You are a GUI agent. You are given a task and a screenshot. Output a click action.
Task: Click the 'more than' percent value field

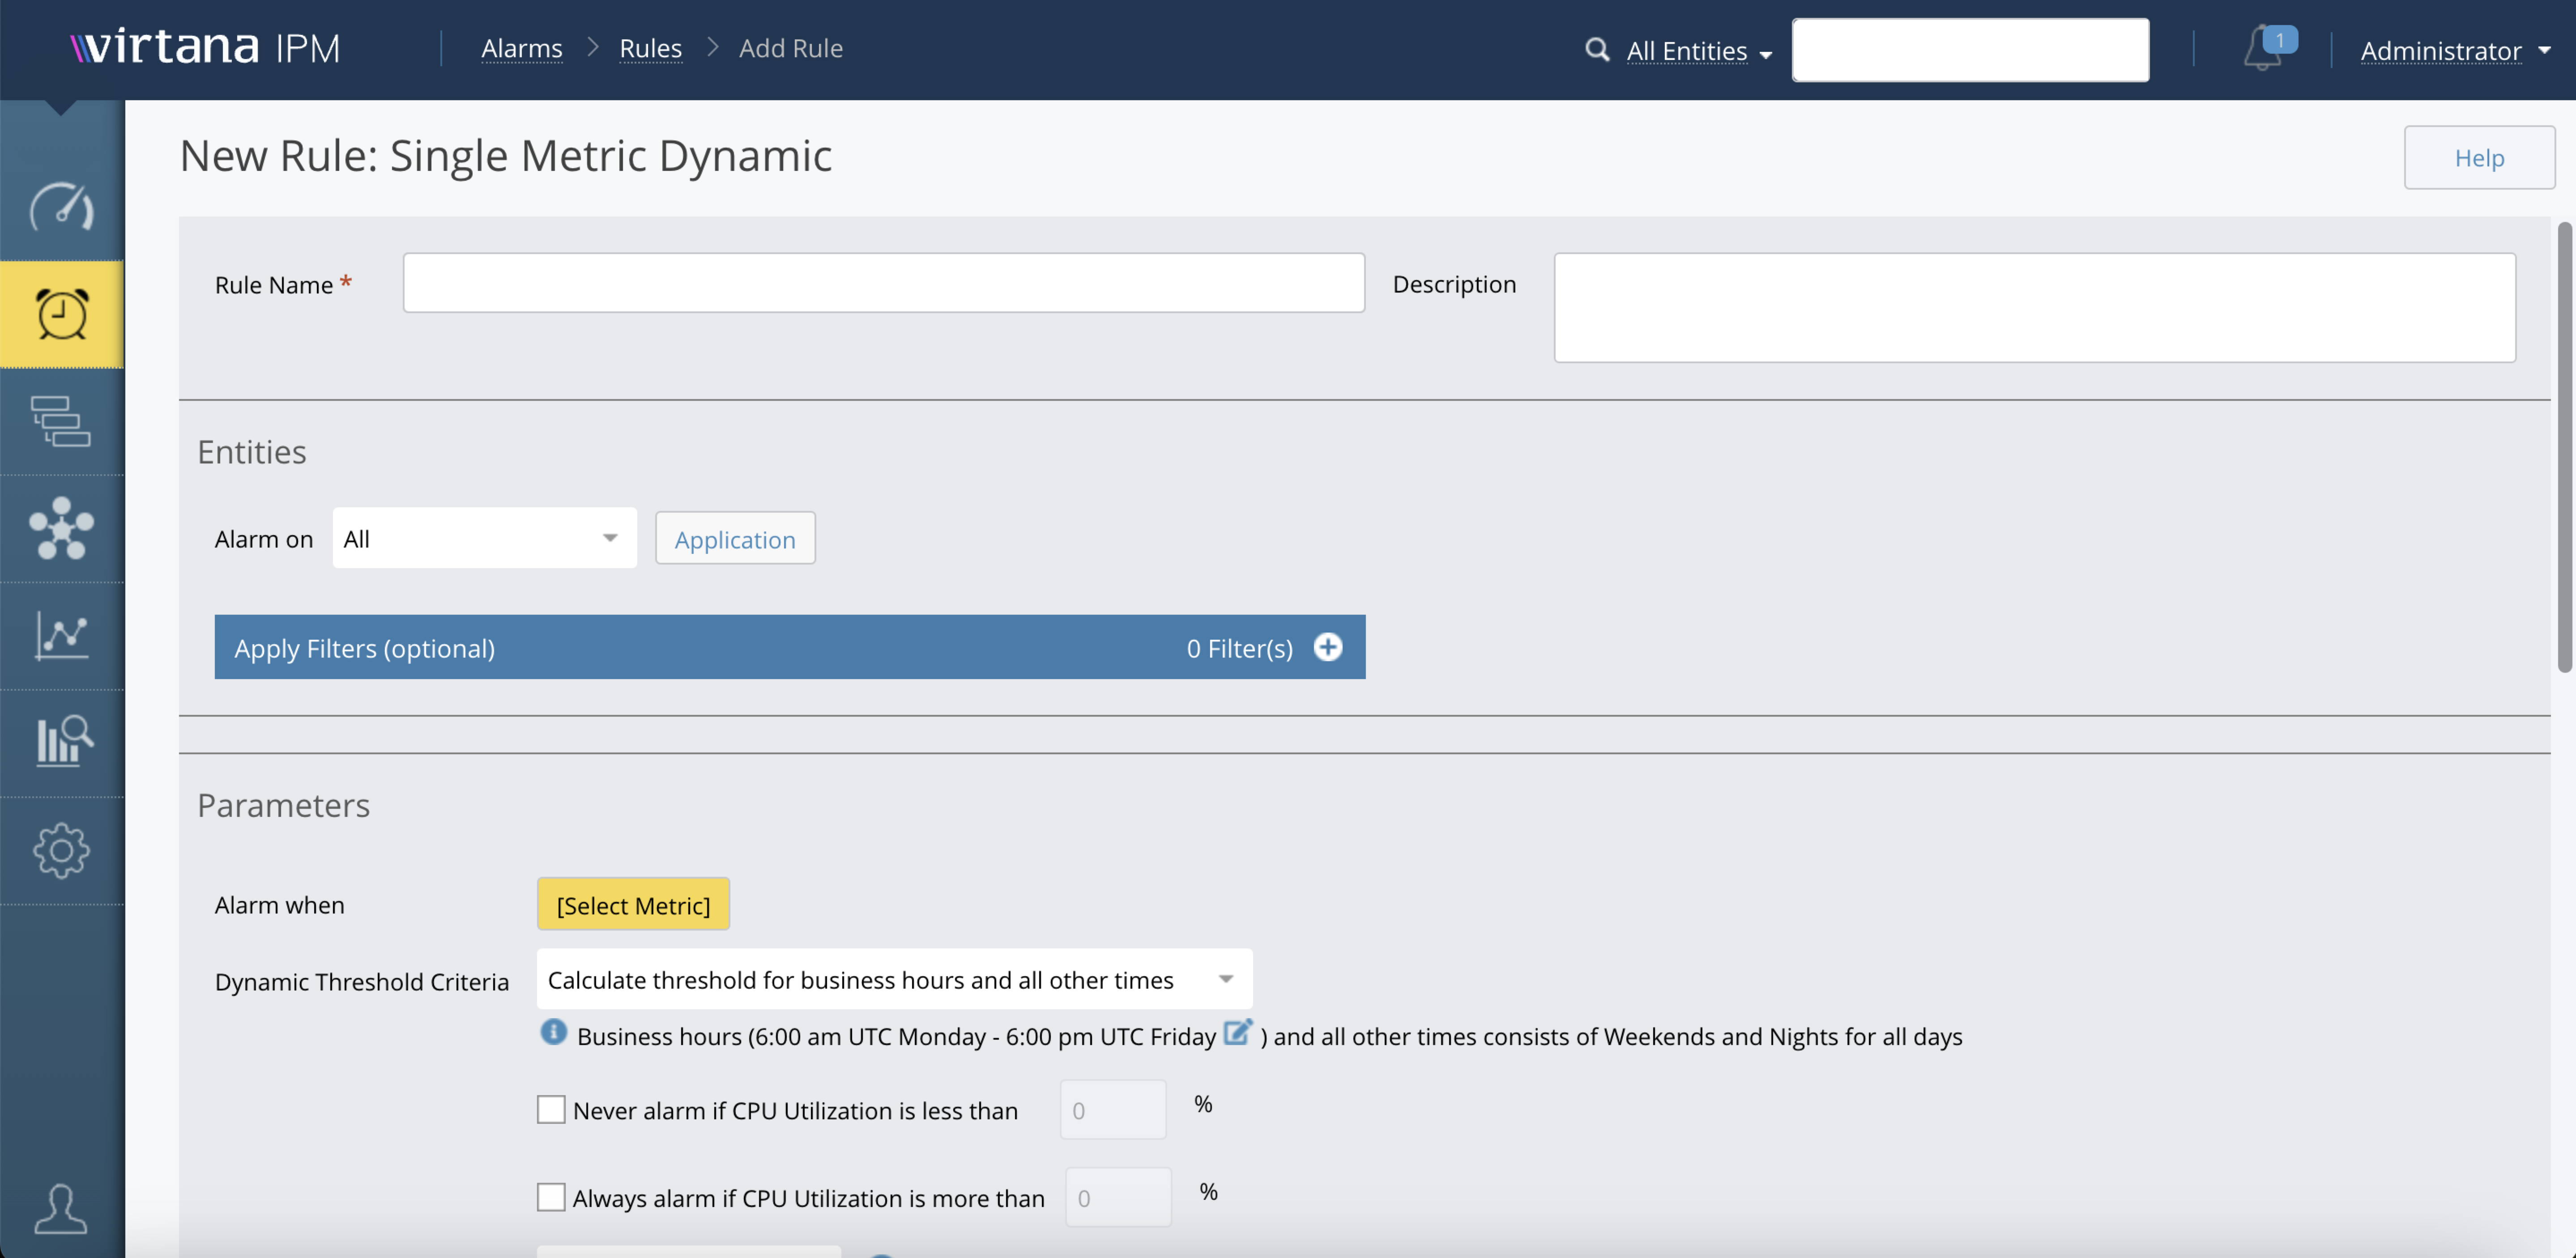point(1118,1197)
